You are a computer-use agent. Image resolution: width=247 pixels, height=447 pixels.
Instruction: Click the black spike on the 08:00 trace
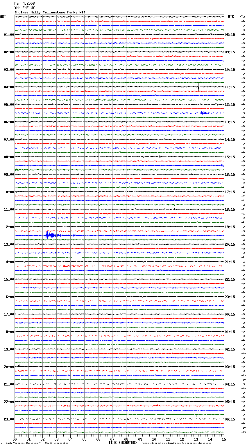pyautogui.click(x=160, y=156)
